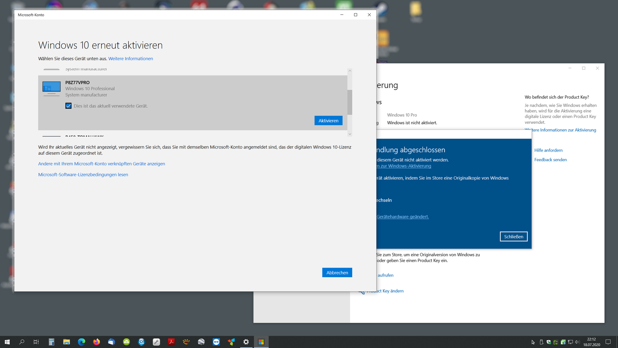Switch to Settings gear in the taskbar
This screenshot has height=348, width=618.
[x=246, y=342]
